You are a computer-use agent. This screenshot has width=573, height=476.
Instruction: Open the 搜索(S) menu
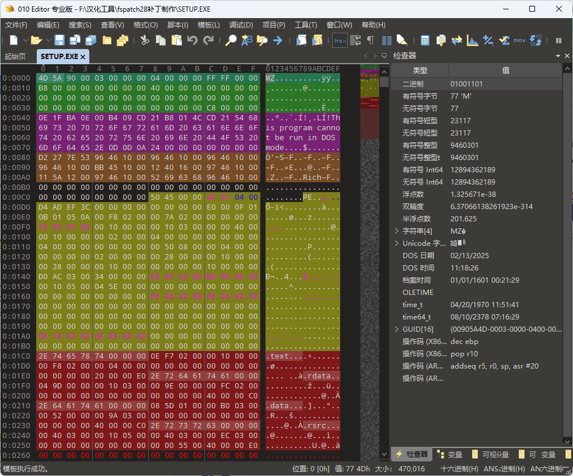coord(80,25)
